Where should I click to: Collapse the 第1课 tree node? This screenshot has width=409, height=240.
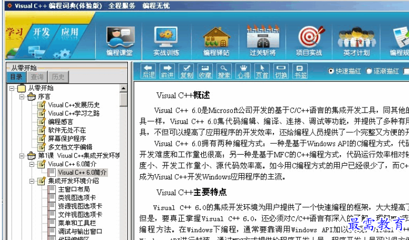pyautogui.click(x=22, y=156)
